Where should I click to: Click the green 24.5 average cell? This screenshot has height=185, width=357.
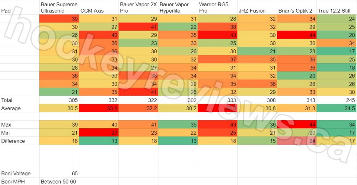349,108
